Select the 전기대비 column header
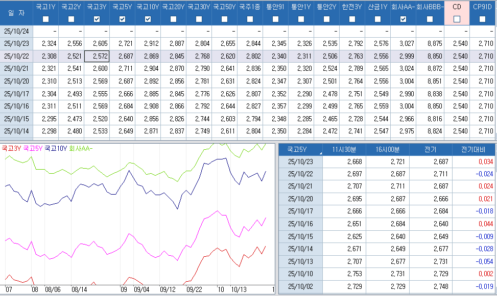497x296 pixels. [x=474, y=149]
